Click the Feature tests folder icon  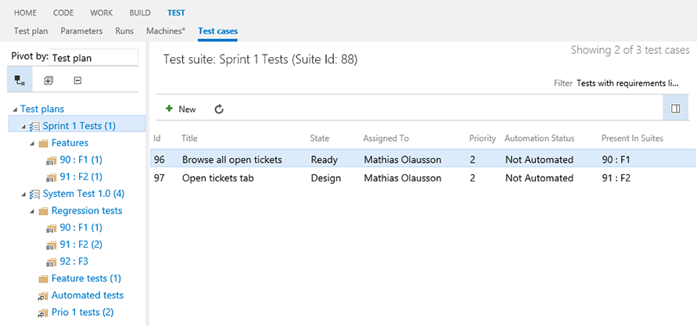[x=43, y=279]
